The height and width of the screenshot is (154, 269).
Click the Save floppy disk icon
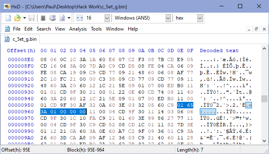[x=31, y=18]
